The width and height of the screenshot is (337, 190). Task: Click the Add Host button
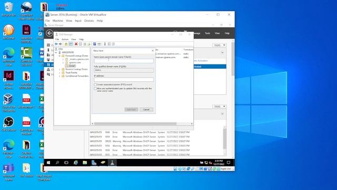tap(131, 109)
